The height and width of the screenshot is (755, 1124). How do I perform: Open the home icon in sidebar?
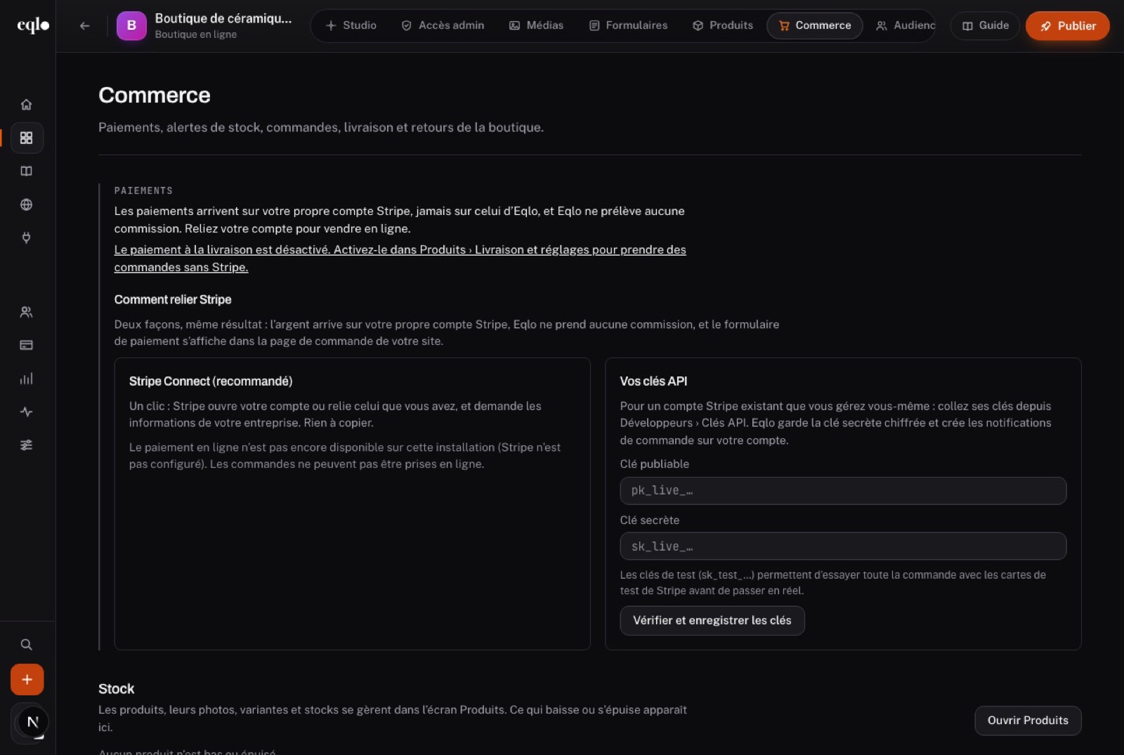(x=27, y=105)
